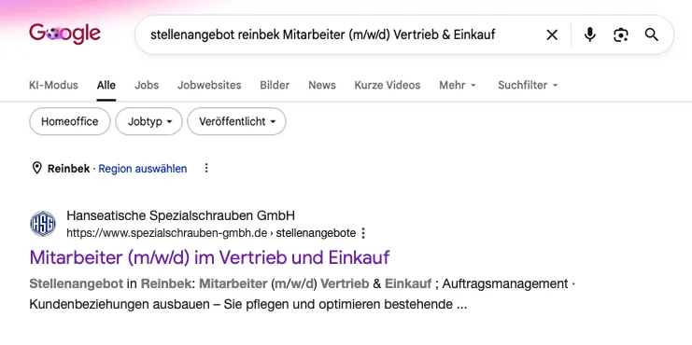Image resolution: width=692 pixels, height=345 pixels.
Task: Start voice search with the microphone icon
Action: (x=589, y=34)
